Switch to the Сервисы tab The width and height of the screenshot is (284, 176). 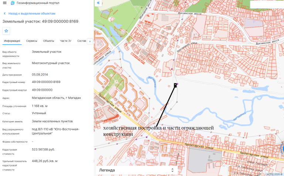coord(31,41)
